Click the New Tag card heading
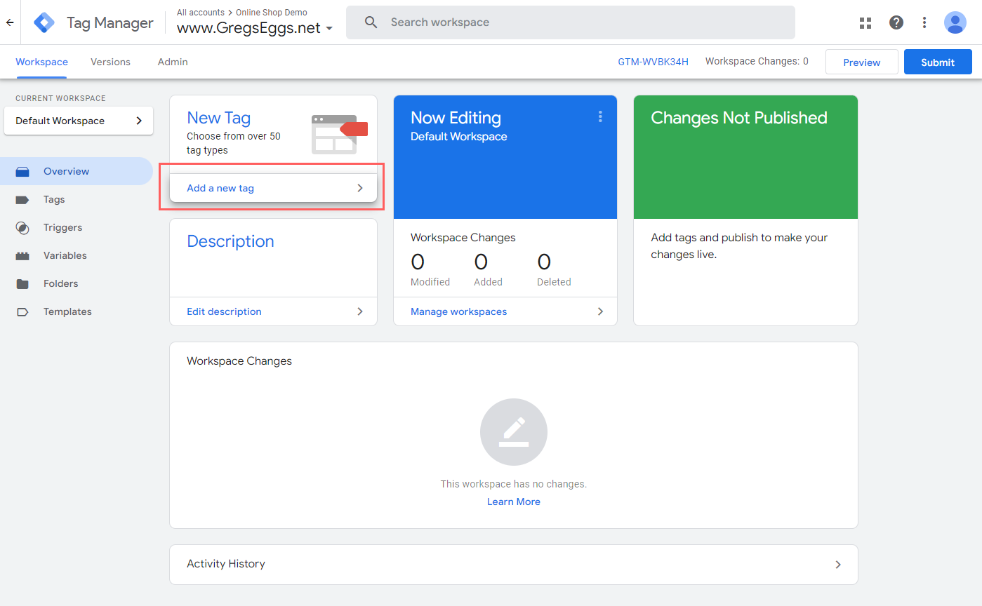Image resolution: width=982 pixels, height=606 pixels. pos(218,118)
